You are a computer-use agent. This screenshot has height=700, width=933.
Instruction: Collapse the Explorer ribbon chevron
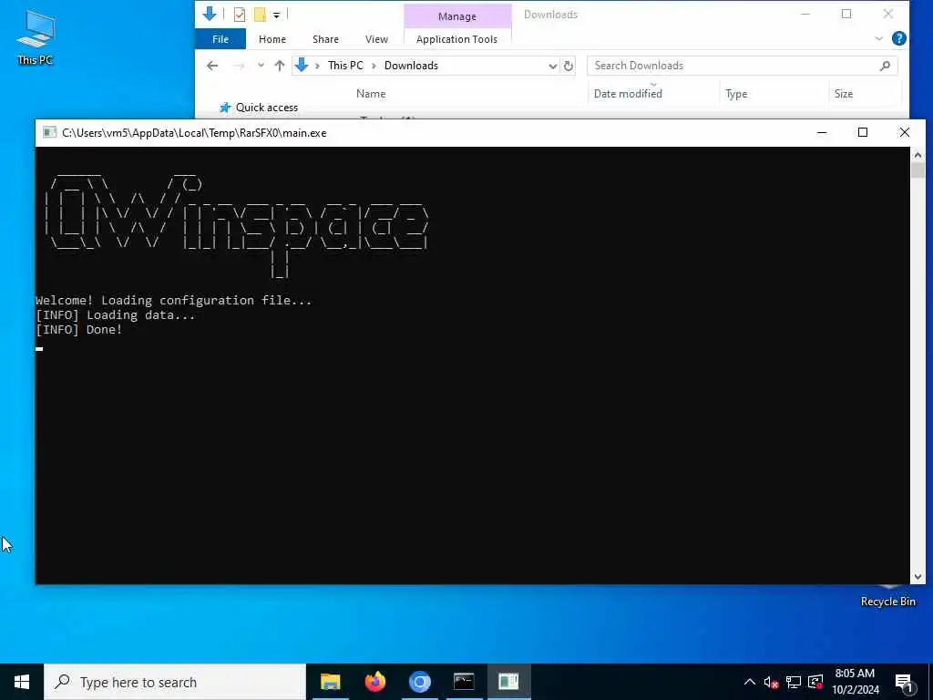[879, 38]
